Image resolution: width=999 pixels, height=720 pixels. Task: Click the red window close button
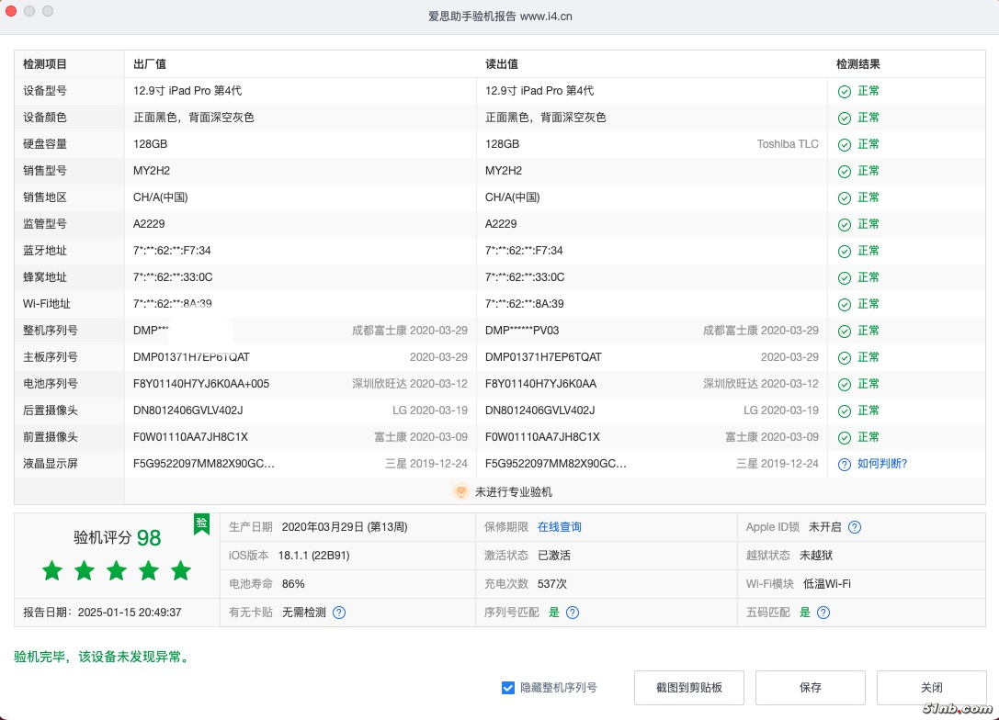click(12, 11)
